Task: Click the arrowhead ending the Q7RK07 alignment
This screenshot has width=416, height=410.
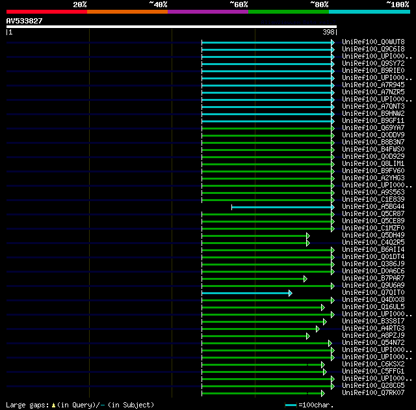Action: point(323,394)
